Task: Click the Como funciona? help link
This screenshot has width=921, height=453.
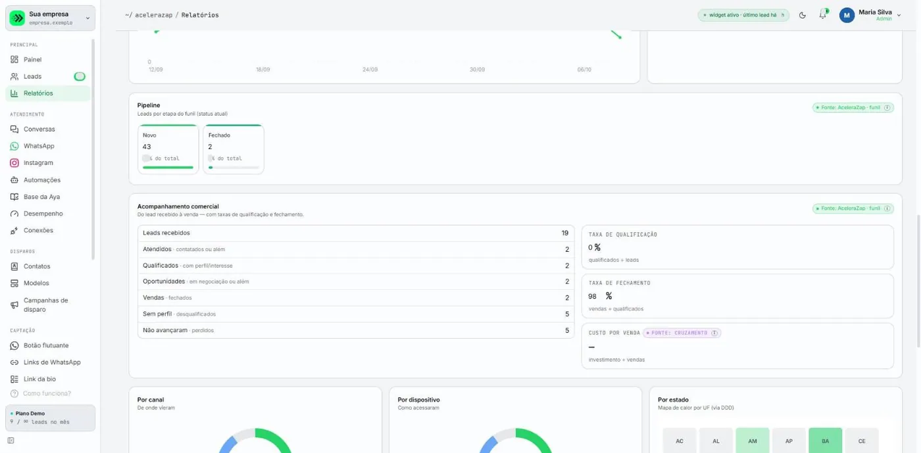Action: [41, 394]
